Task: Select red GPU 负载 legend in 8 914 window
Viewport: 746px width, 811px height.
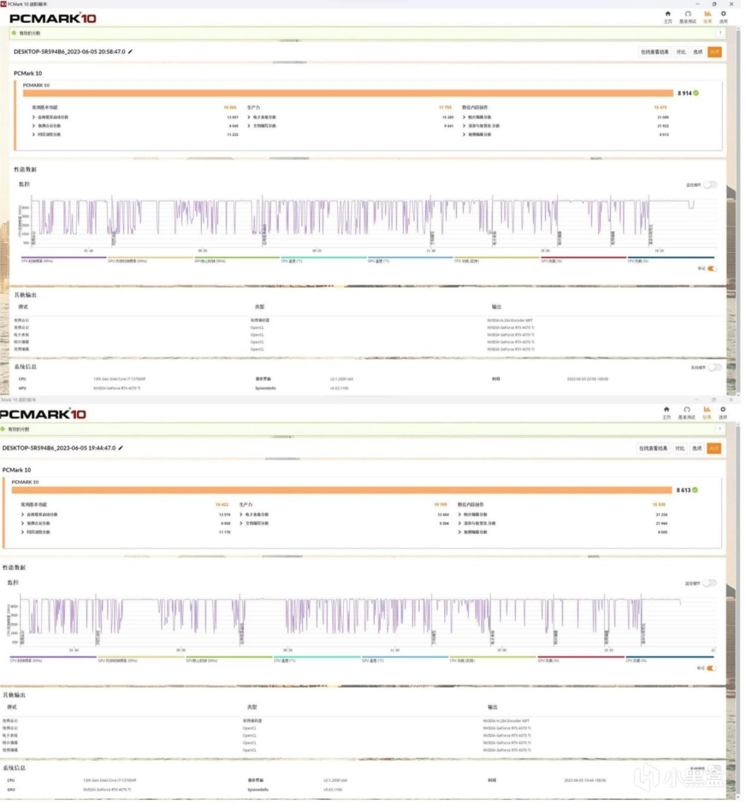Action: tap(584, 259)
